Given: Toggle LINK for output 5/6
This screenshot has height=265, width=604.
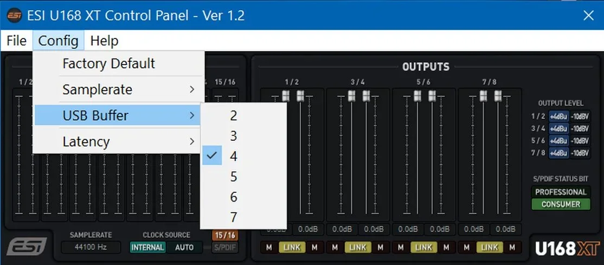Looking at the screenshot, I should (x=423, y=247).
